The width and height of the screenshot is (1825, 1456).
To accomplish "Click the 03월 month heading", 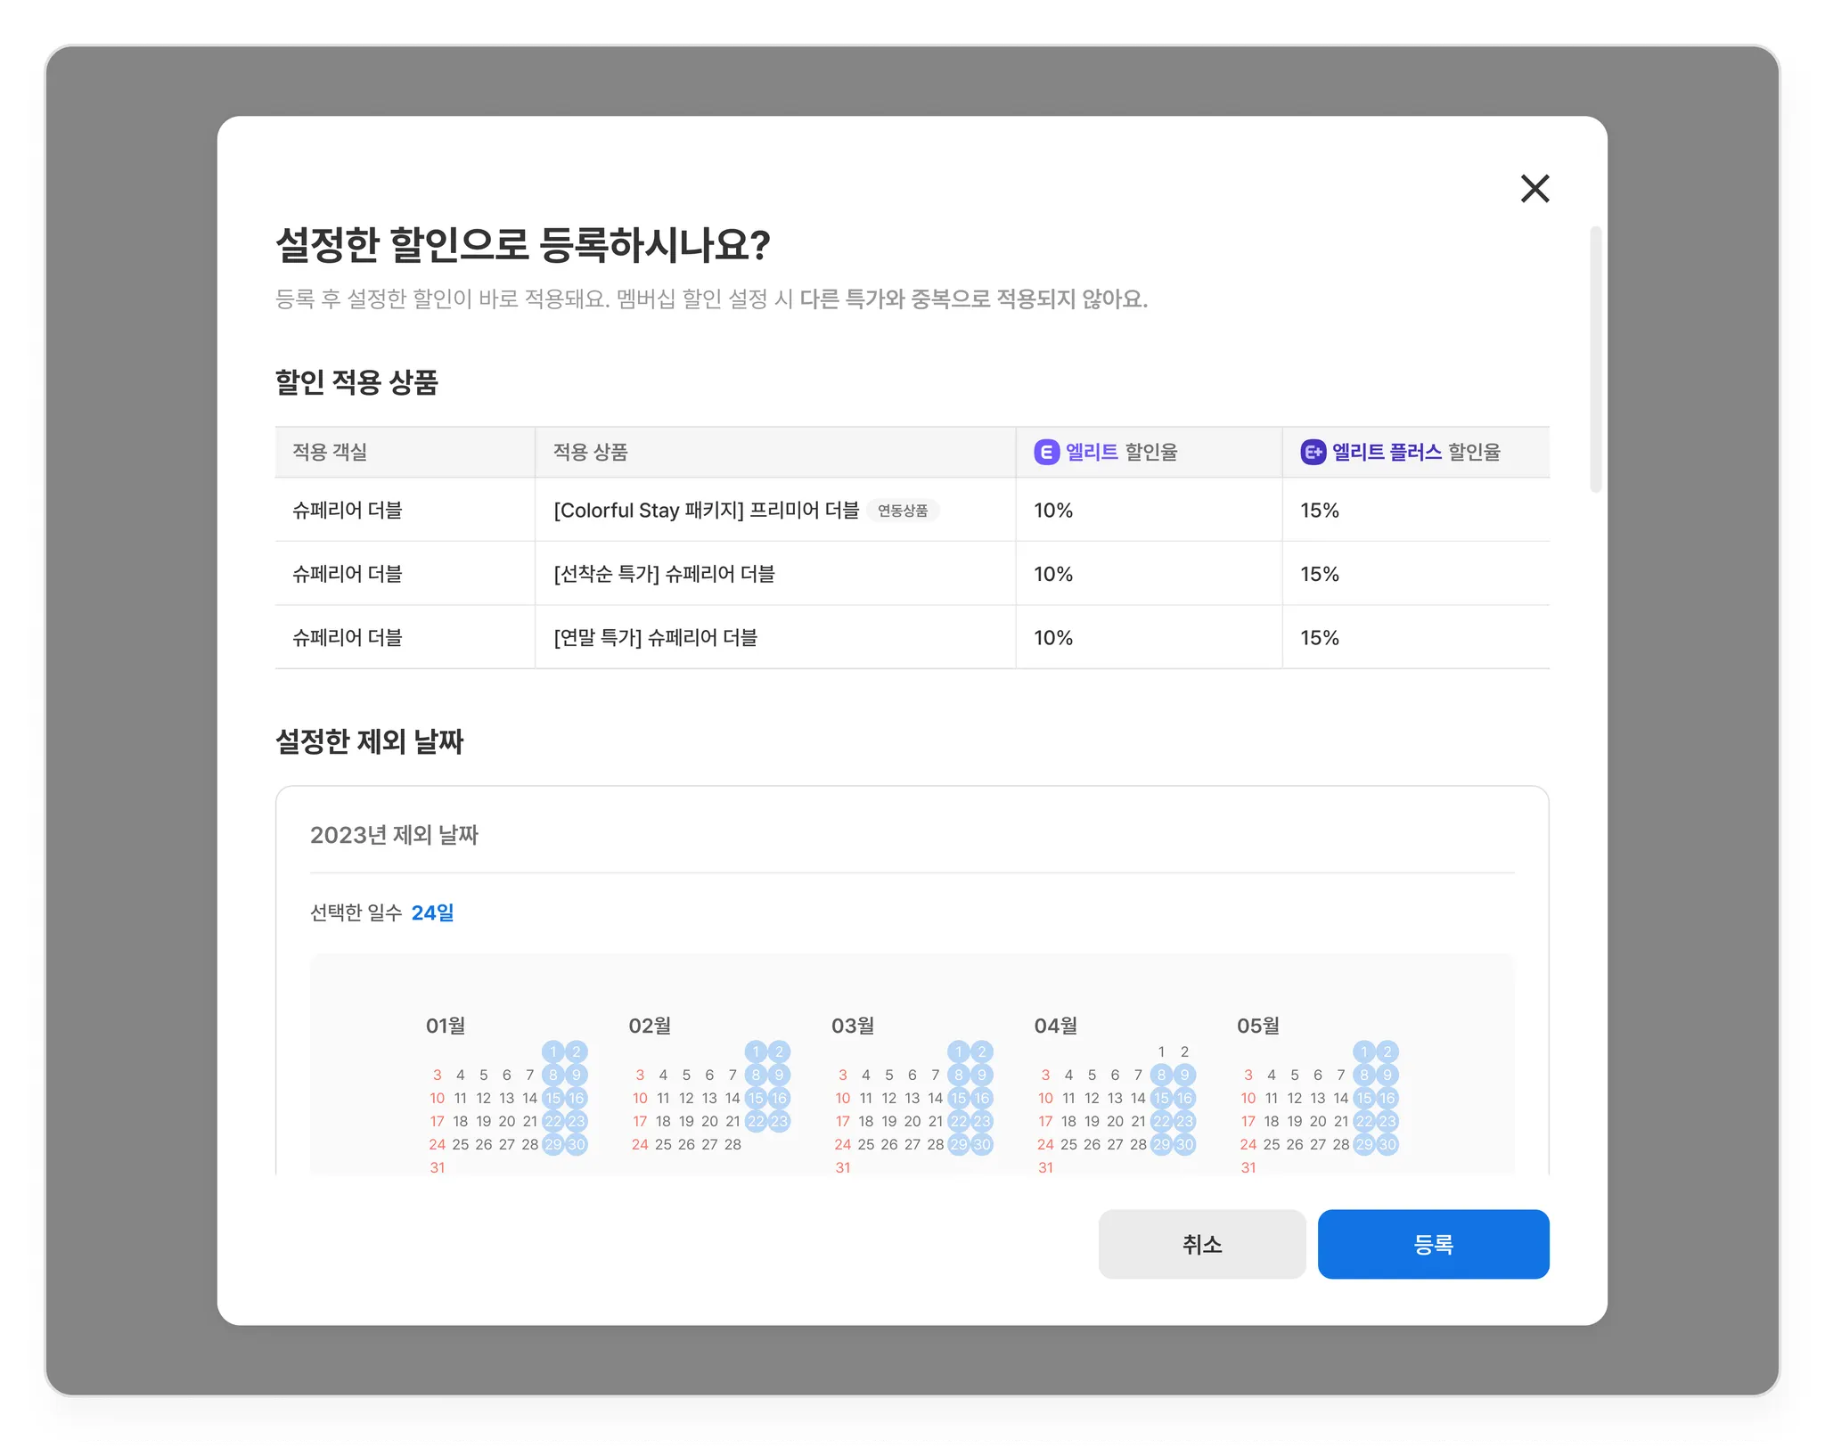I will point(852,1026).
